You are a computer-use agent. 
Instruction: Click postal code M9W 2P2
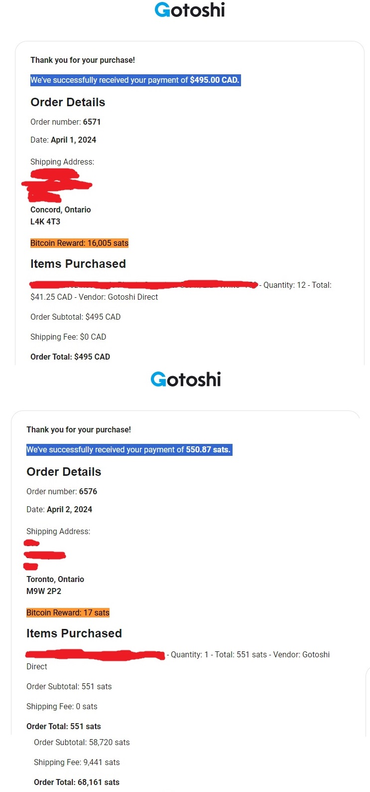point(44,591)
